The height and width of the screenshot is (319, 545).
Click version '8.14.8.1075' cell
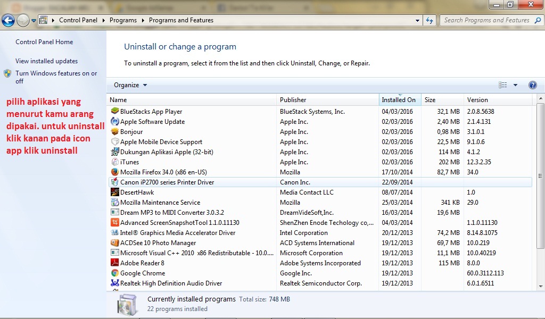(x=482, y=232)
